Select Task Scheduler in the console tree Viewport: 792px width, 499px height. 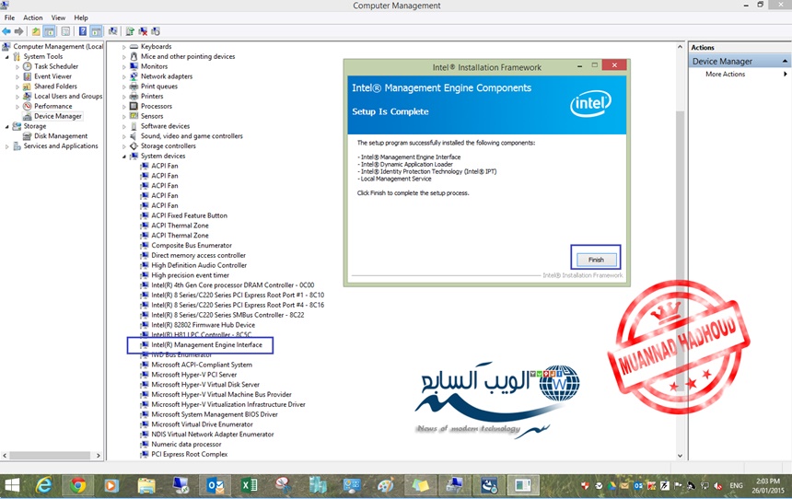point(56,66)
